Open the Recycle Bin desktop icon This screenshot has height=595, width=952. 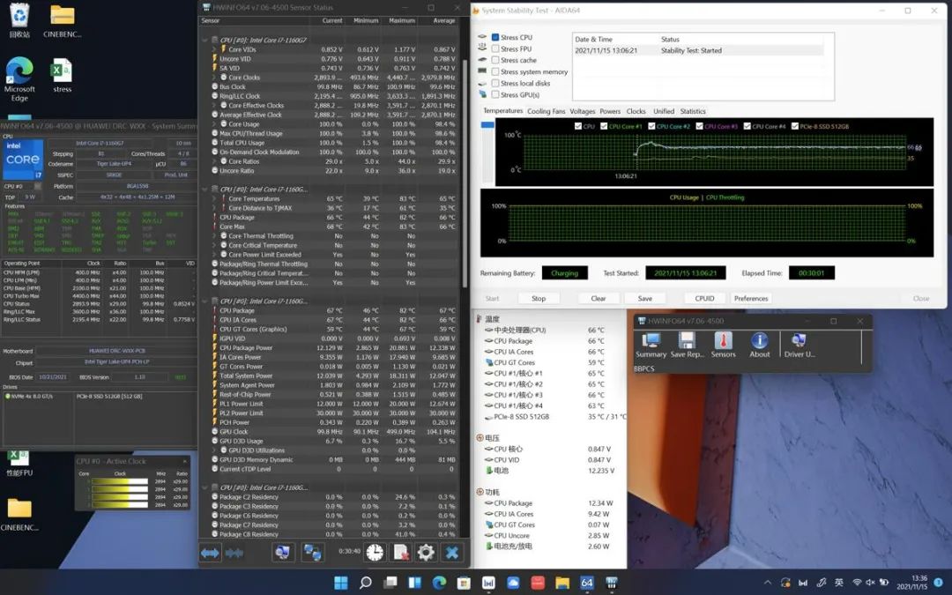(x=19, y=20)
